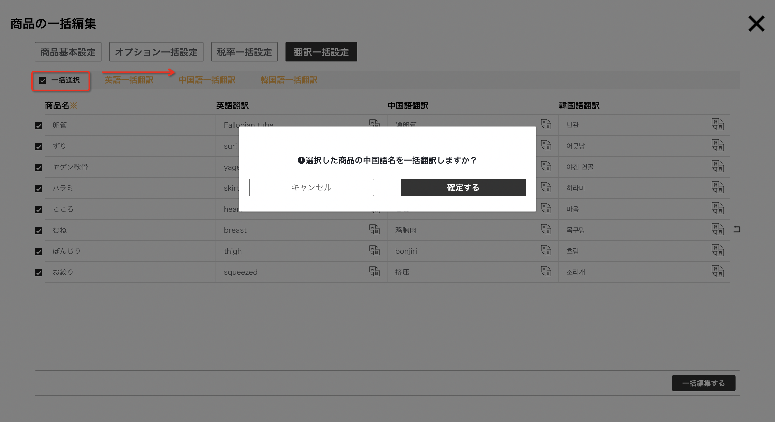Uncheck the ずり row checkbox
The height and width of the screenshot is (422, 775).
click(x=38, y=147)
